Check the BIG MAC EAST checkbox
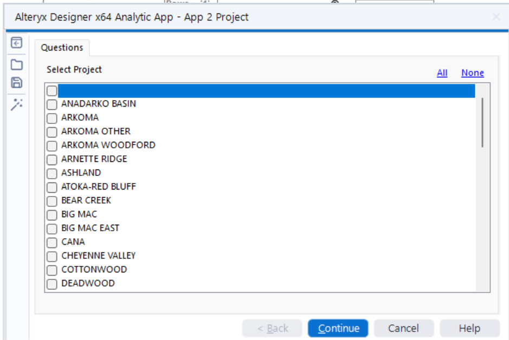The height and width of the screenshot is (340, 509). click(x=51, y=228)
